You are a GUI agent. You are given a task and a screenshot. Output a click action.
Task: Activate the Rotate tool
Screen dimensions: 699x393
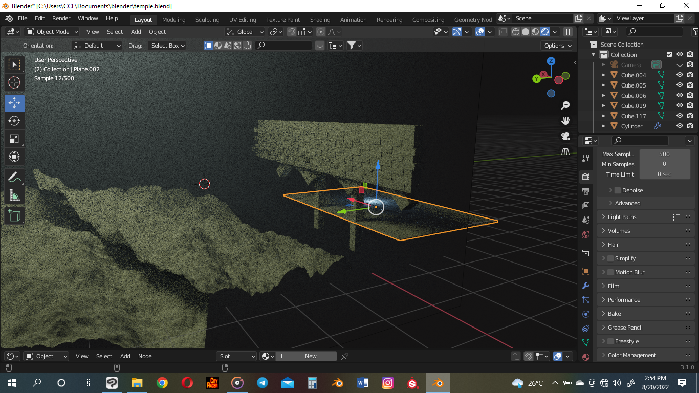click(14, 121)
